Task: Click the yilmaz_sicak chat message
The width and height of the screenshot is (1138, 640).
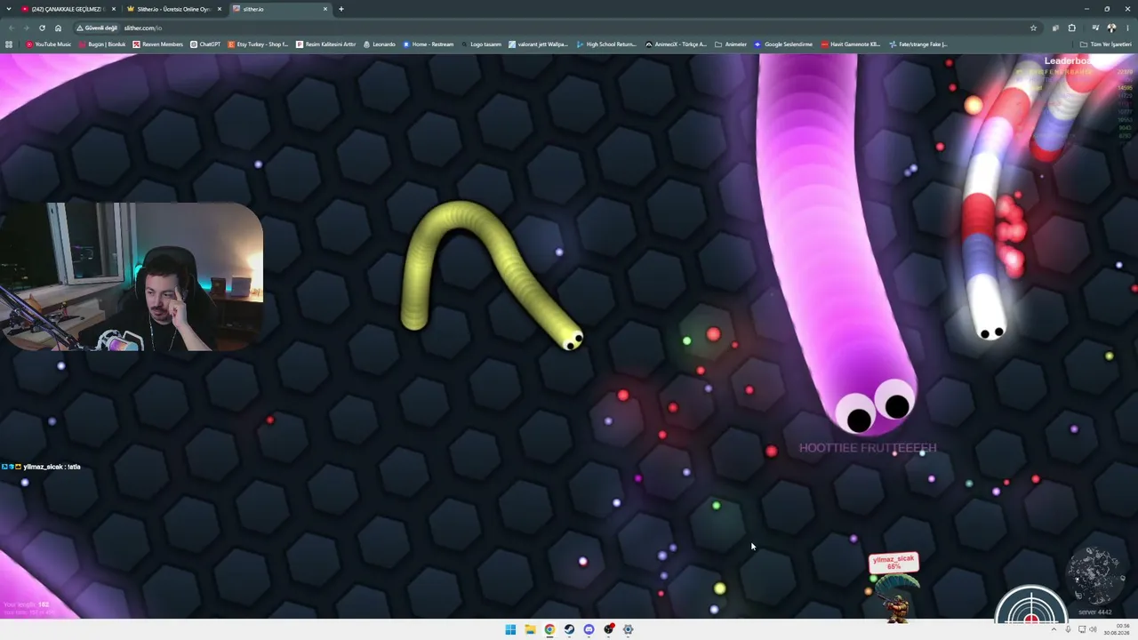Action: pyautogui.click(x=41, y=467)
